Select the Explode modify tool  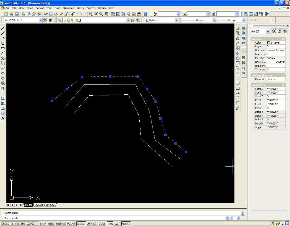tap(238, 108)
